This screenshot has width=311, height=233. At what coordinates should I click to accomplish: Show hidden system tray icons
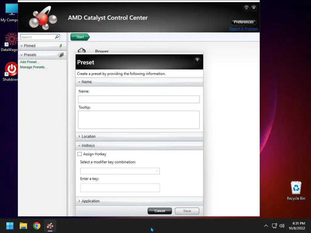point(266,226)
